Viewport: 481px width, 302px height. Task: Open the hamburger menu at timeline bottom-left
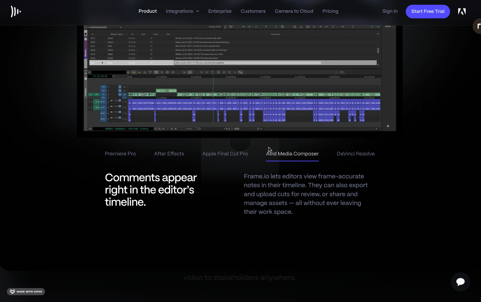pyautogui.click(x=90, y=129)
